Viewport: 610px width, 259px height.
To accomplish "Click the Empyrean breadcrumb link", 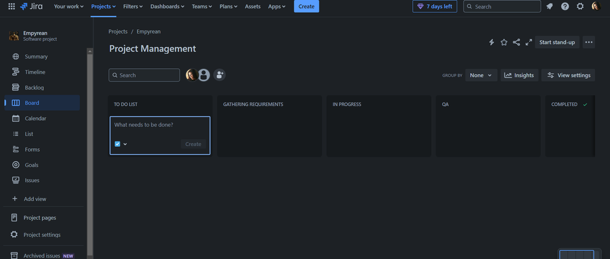I will point(148,32).
